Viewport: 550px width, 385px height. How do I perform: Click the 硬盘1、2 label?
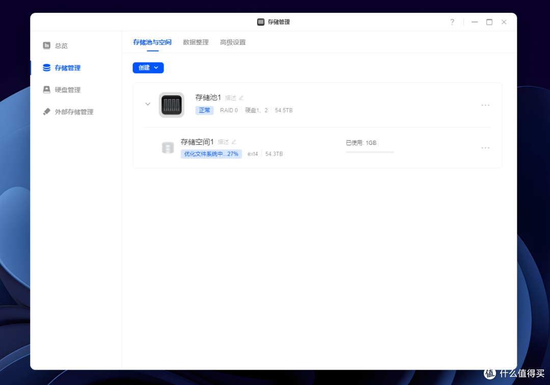point(256,110)
